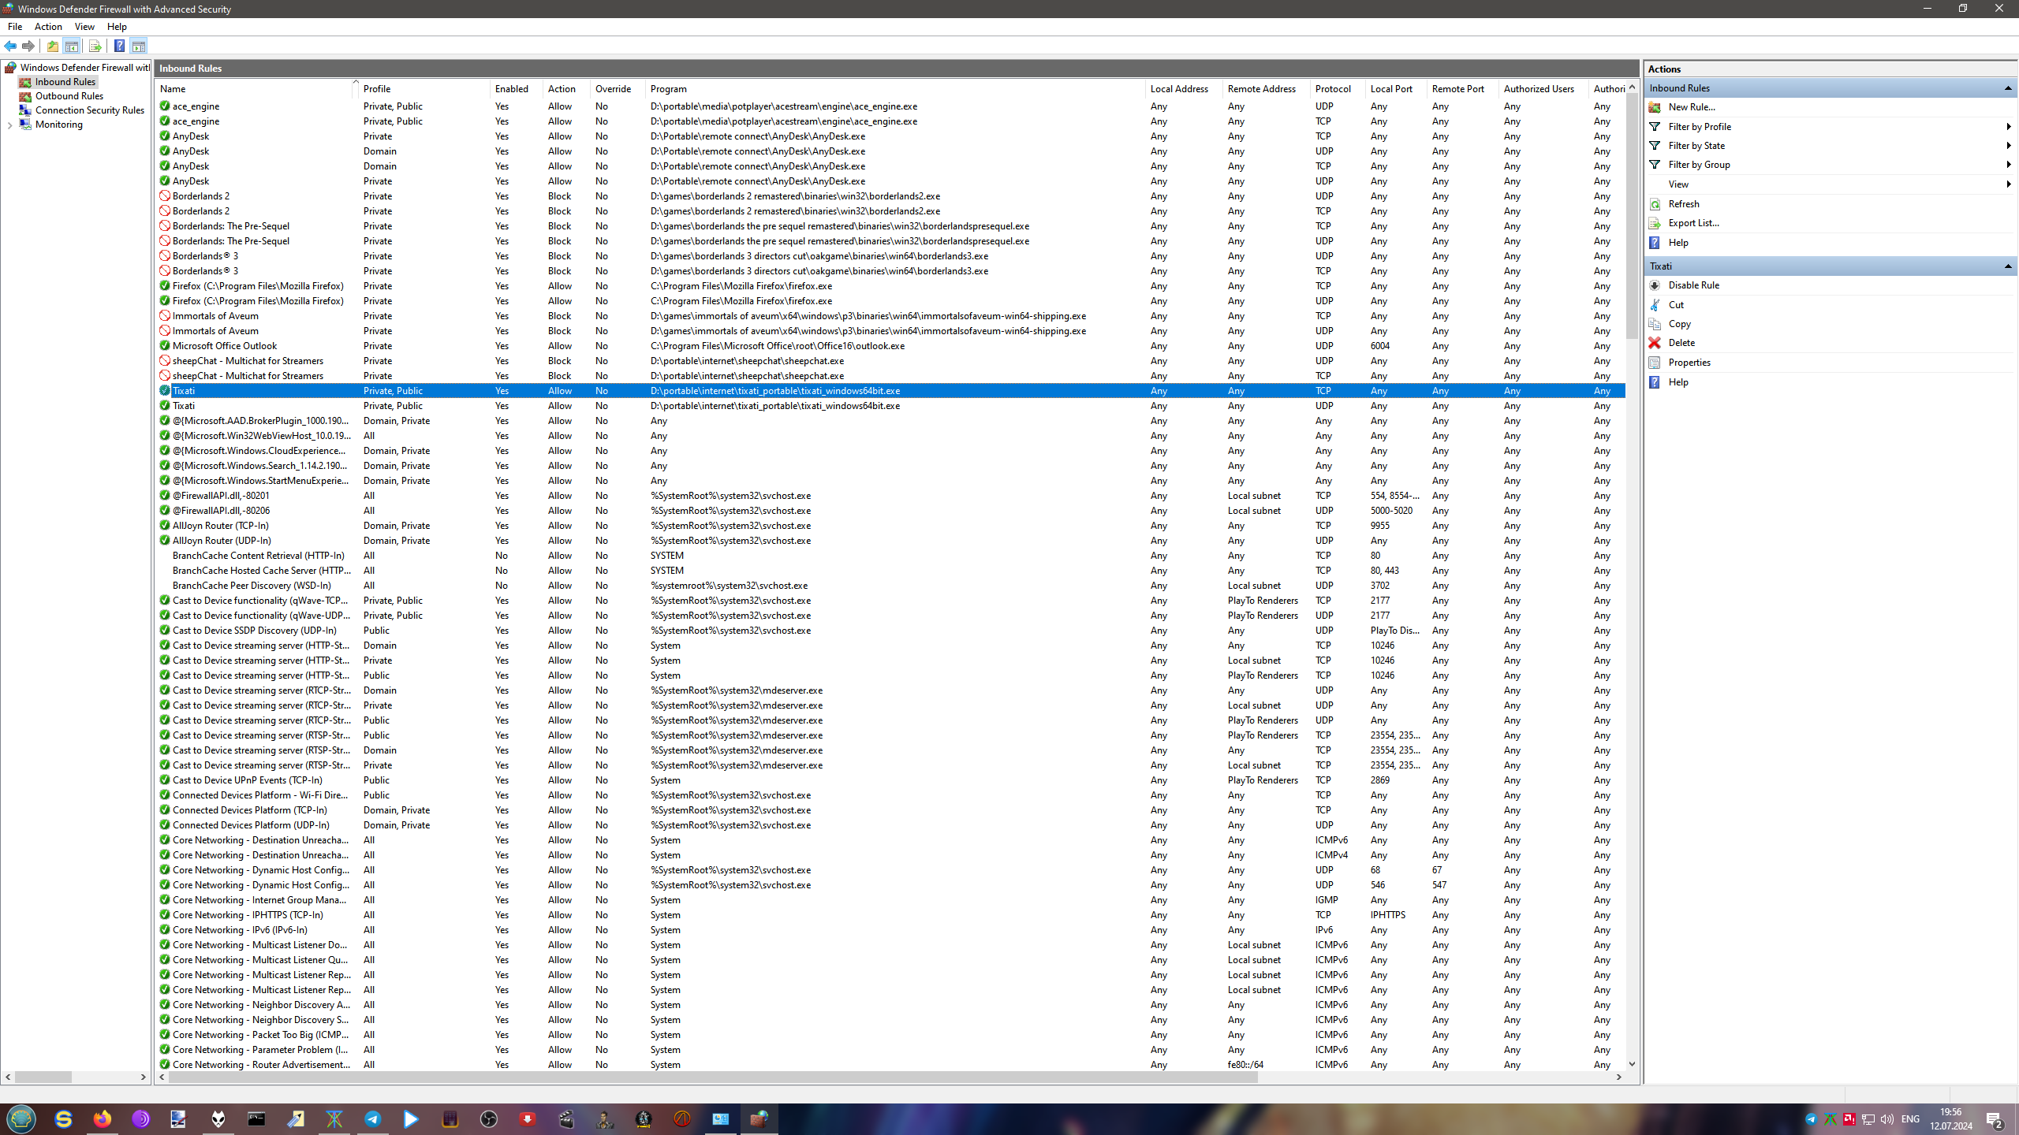Click the Up One Level folder icon
Viewport: 2019px width, 1135px height.
click(x=53, y=46)
